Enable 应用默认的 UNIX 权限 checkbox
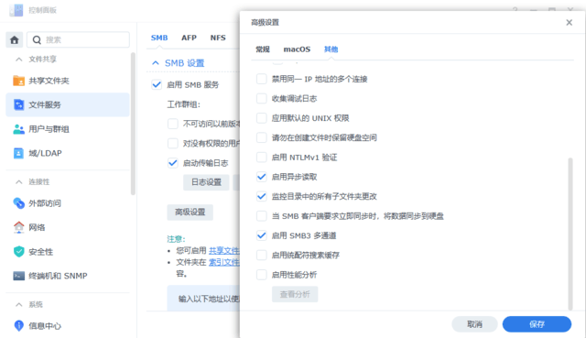Screen dimensions: 586x338 click(262, 118)
